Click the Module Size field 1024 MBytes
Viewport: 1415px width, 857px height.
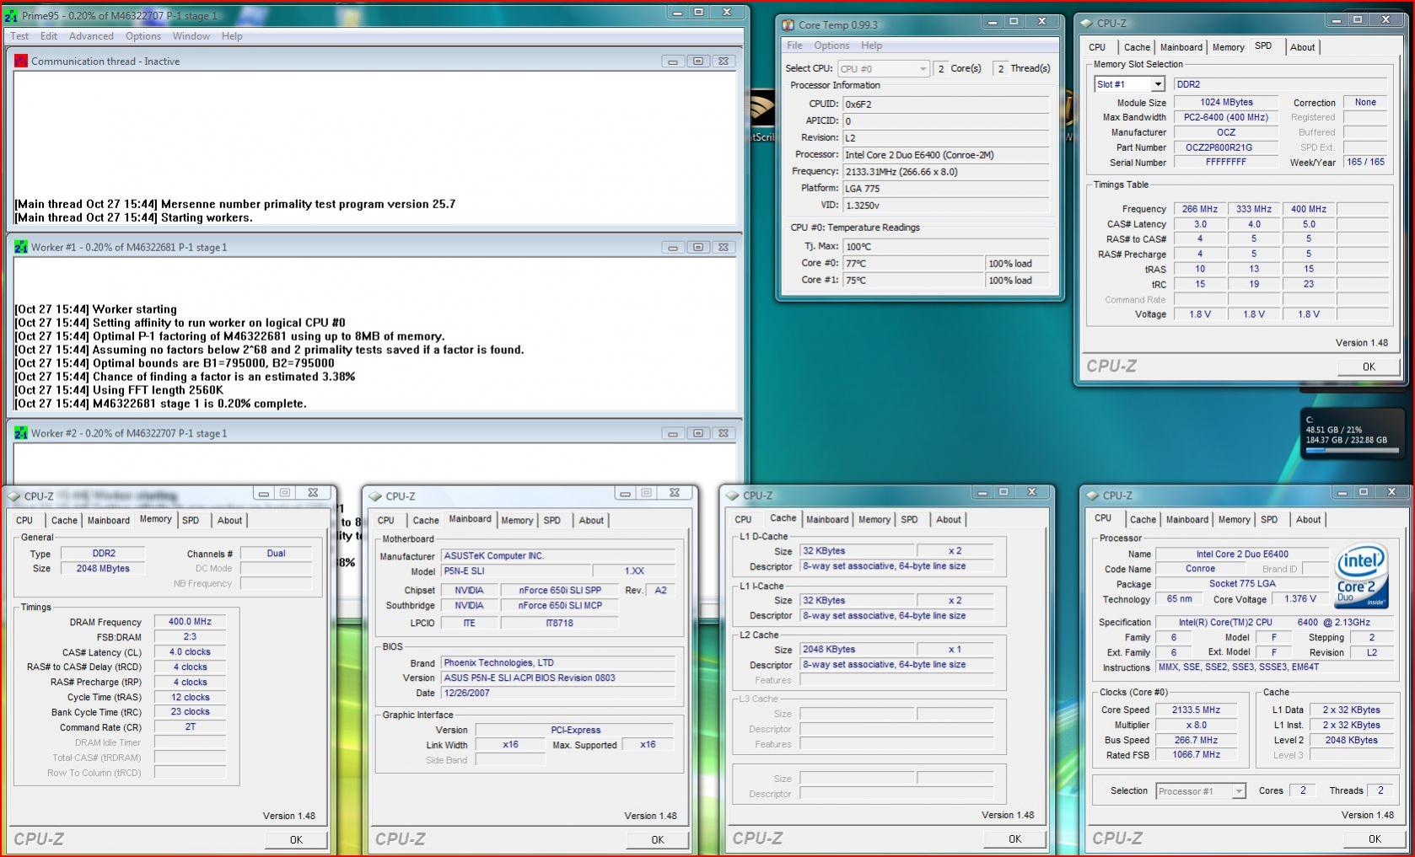click(1226, 102)
